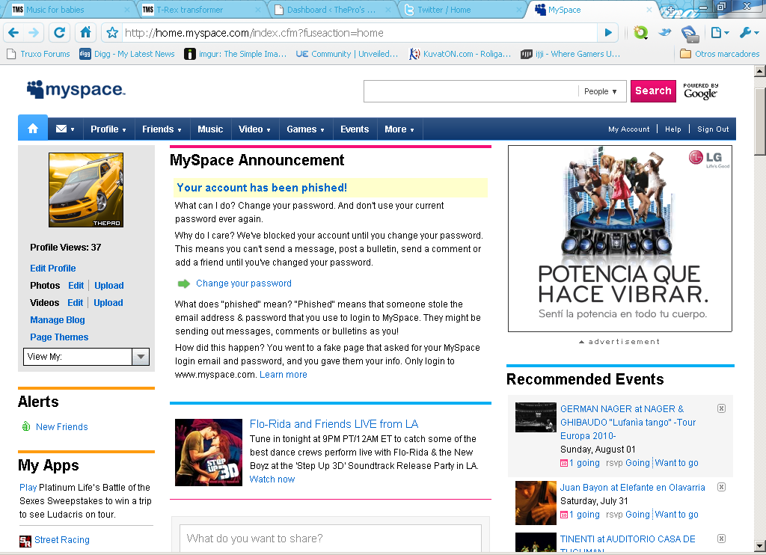Open the Music section
Viewport: 766px width, 555px height.
coord(210,129)
